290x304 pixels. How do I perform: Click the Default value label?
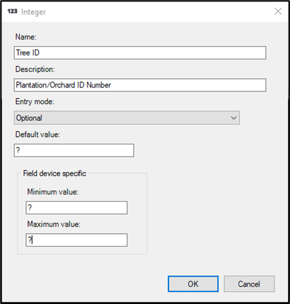coord(37,134)
